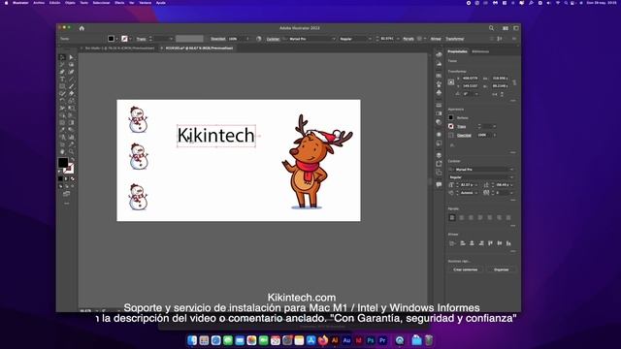This screenshot has height=349, width=621.
Task: Open Adobe Audition from the Dock
Action: tap(346, 340)
